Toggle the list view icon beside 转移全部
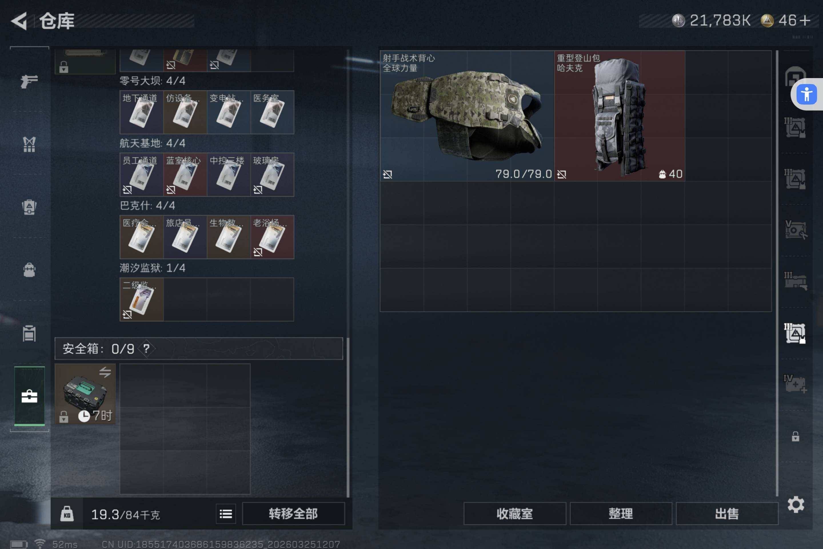 pos(226,514)
